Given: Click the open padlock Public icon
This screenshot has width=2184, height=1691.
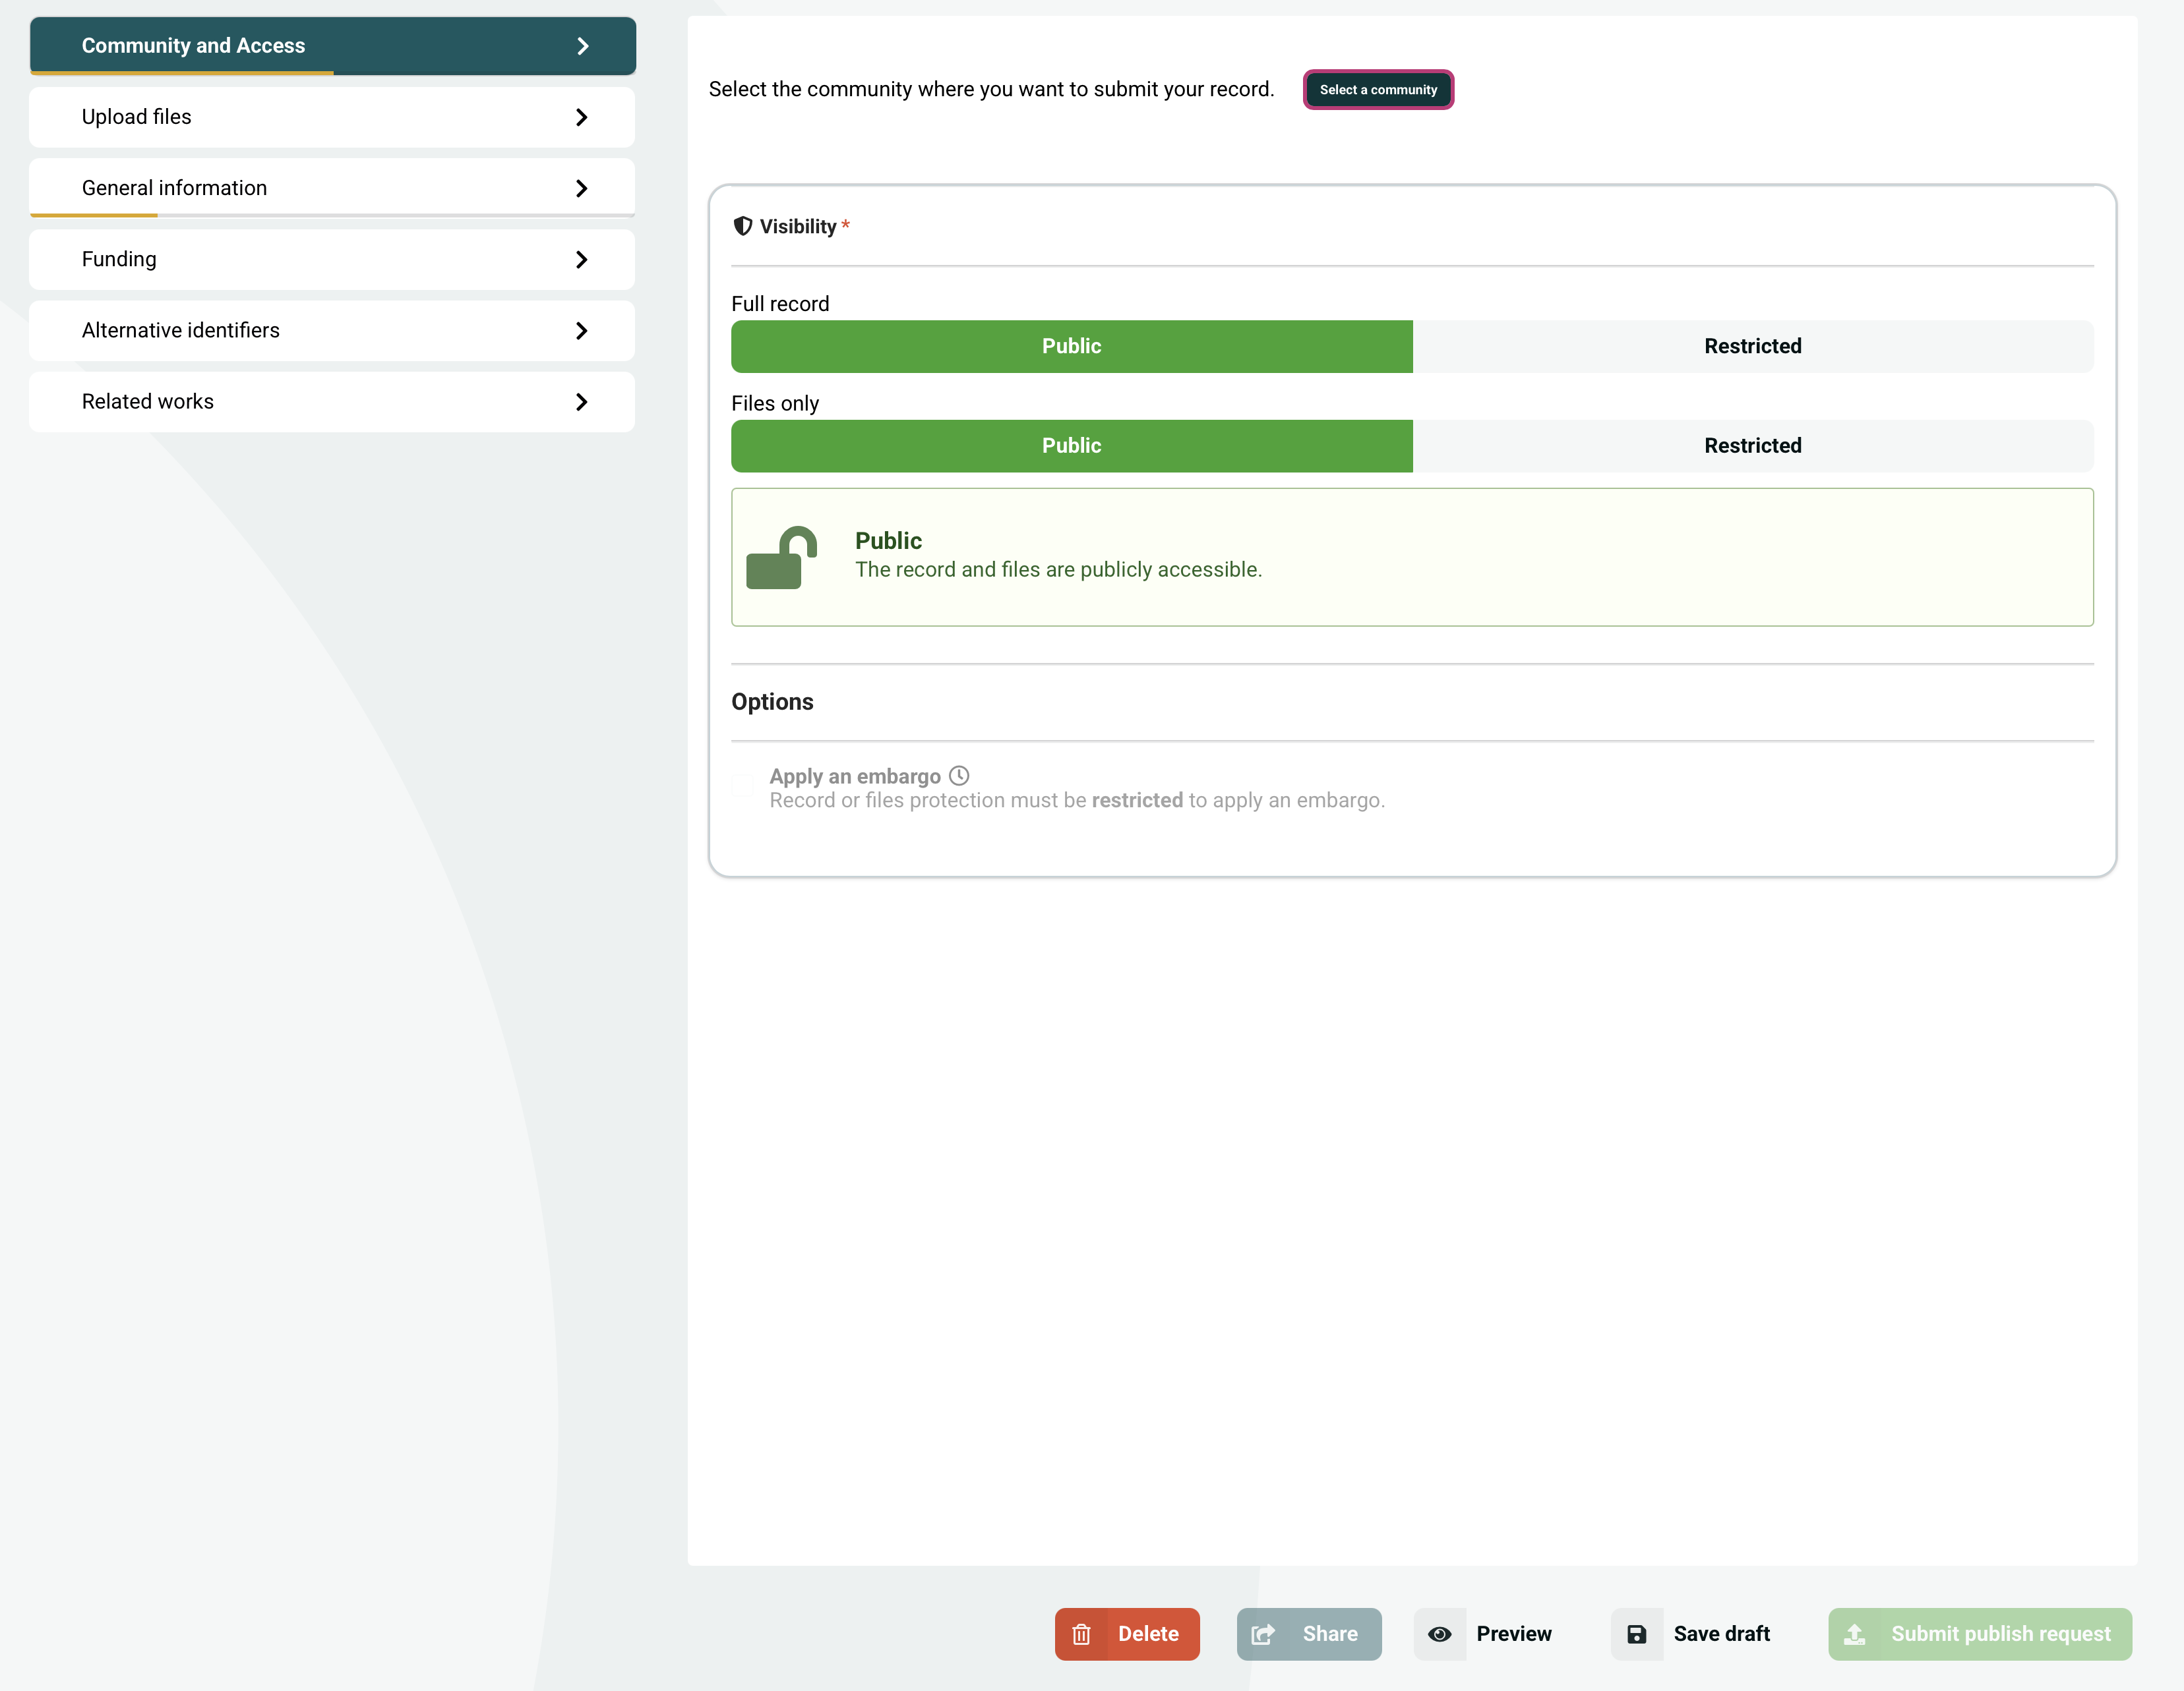Looking at the screenshot, I should pos(782,558).
